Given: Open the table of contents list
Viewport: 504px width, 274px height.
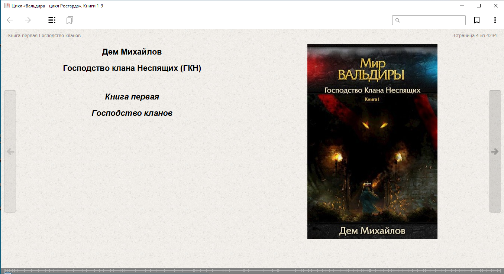Looking at the screenshot, I should pos(52,20).
